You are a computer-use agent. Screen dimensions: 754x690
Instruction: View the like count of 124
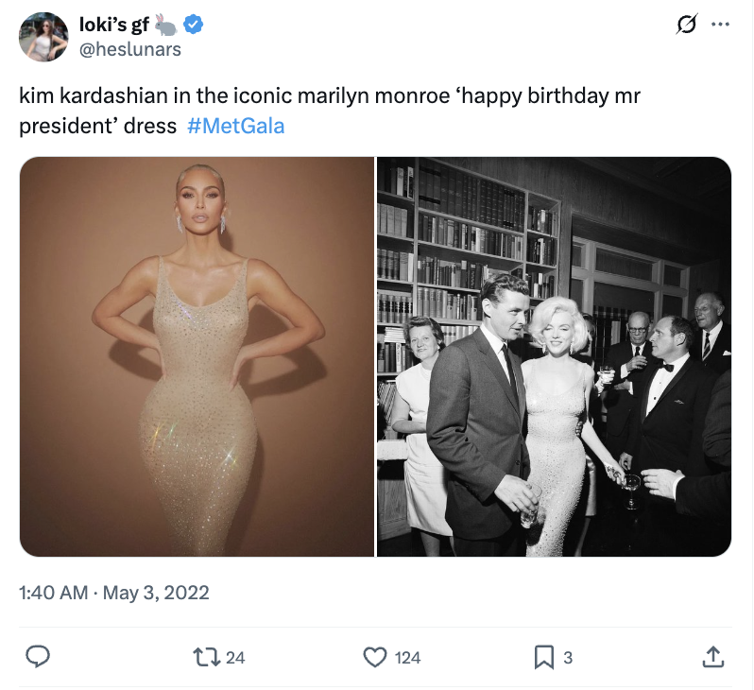click(407, 657)
